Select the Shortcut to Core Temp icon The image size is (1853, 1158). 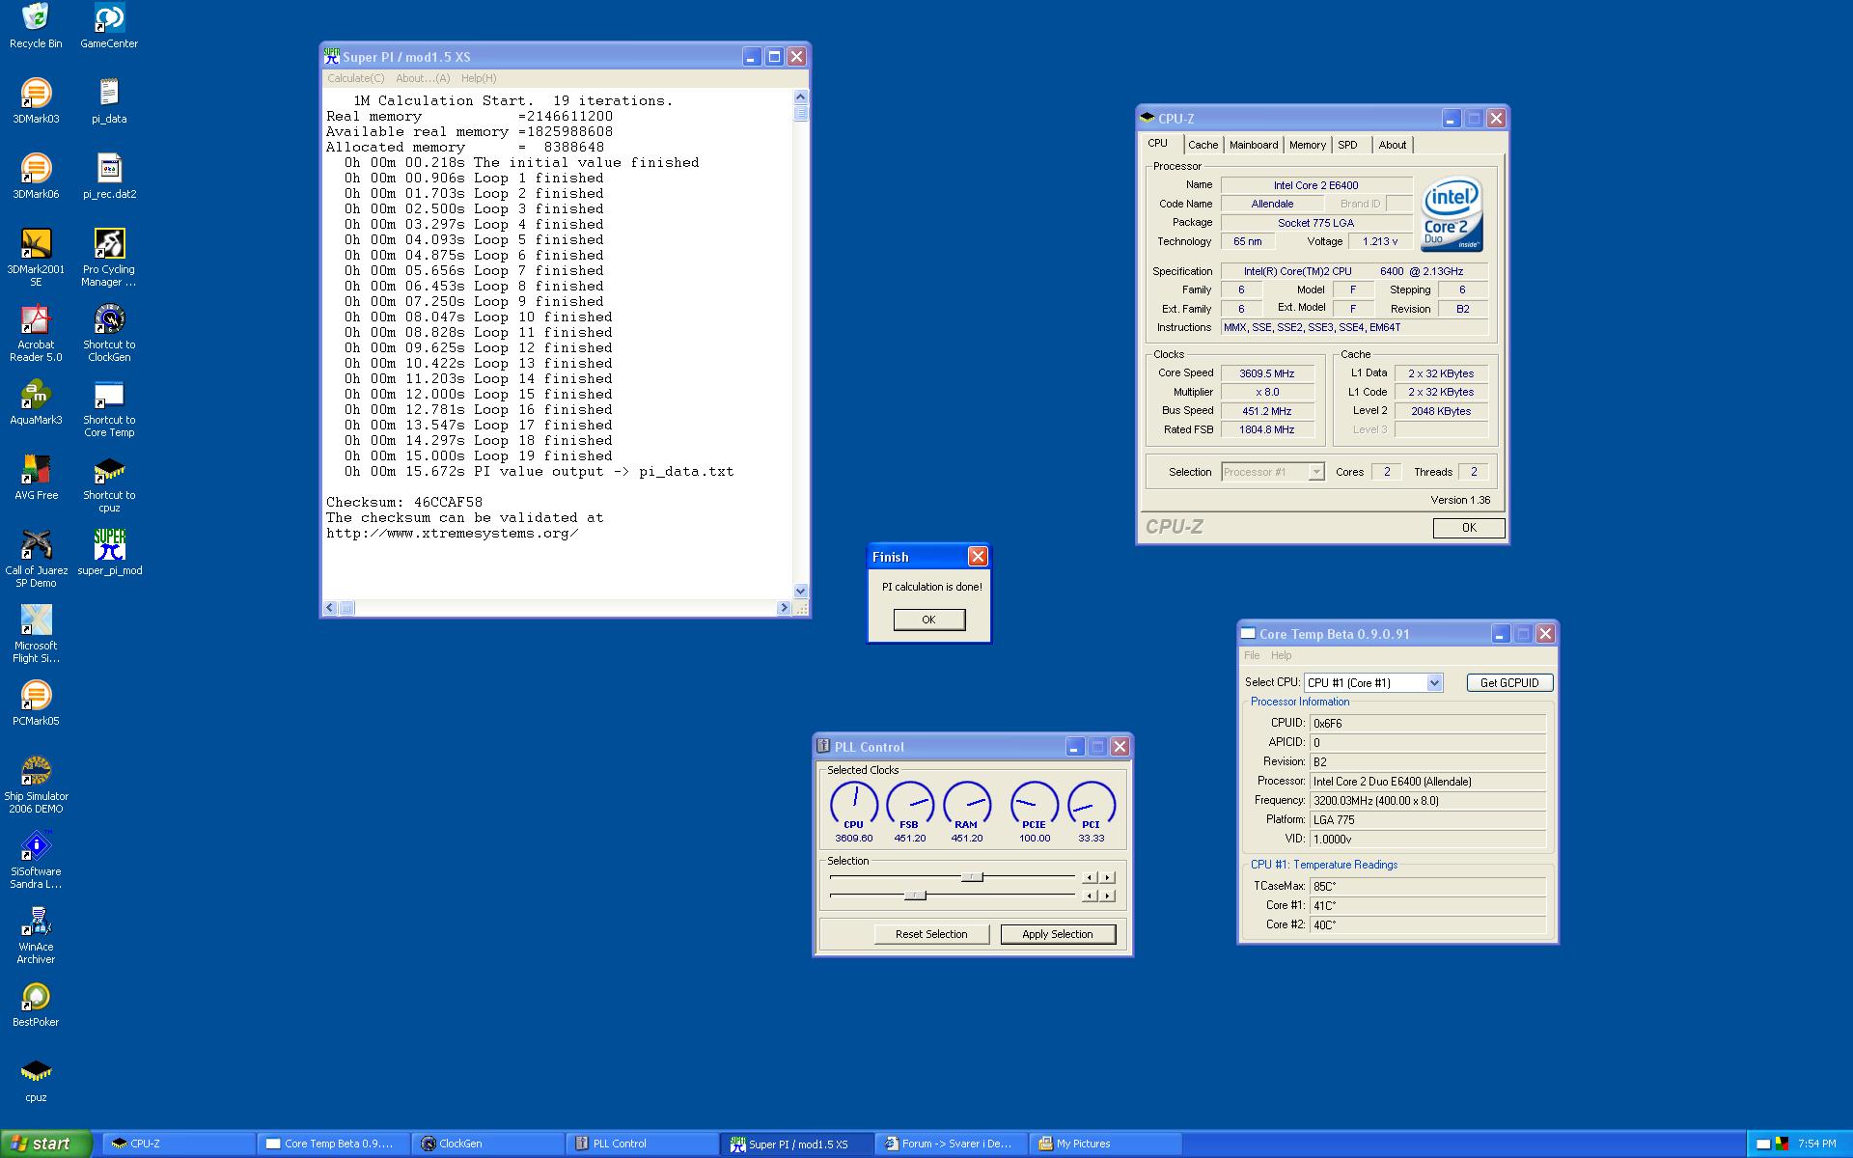click(109, 407)
